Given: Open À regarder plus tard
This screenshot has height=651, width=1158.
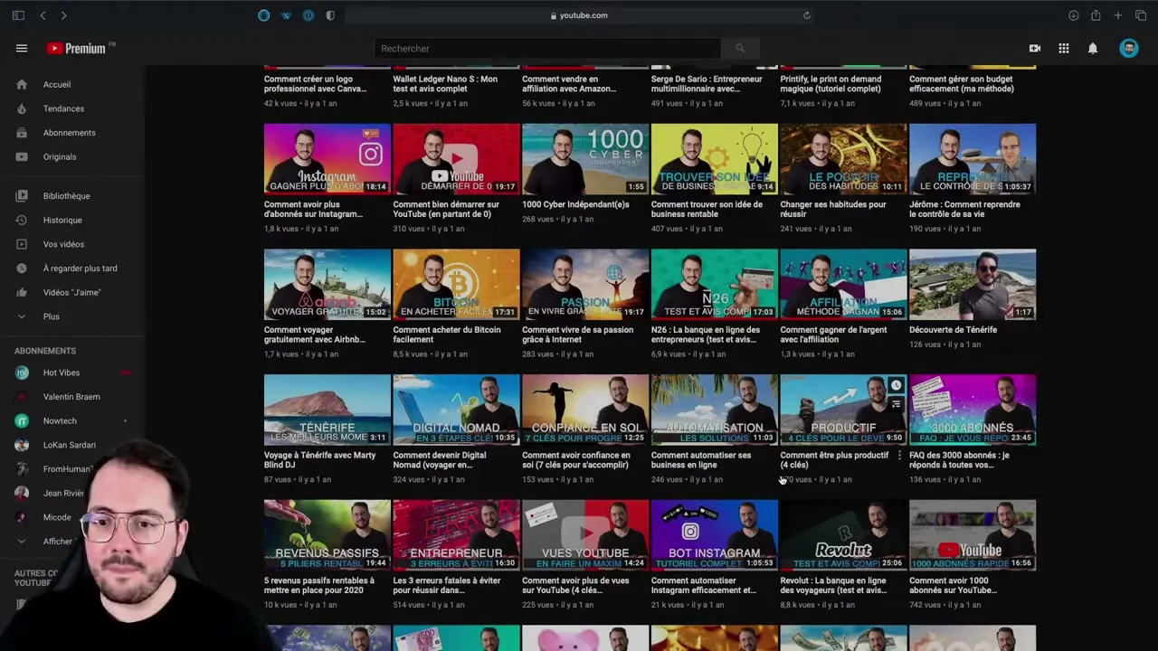Looking at the screenshot, I should point(81,268).
